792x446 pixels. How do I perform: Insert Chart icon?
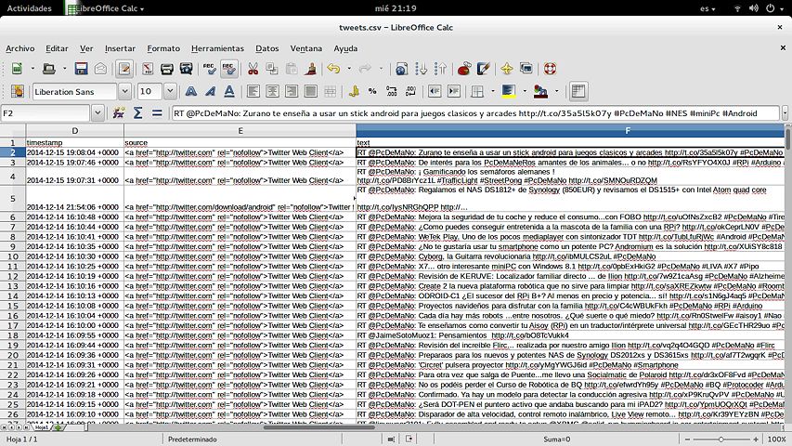[x=463, y=69]
